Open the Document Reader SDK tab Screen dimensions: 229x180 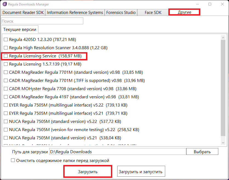tap(23, 13)
